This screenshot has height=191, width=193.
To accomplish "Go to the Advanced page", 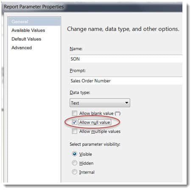I will [x=22, y=48].
